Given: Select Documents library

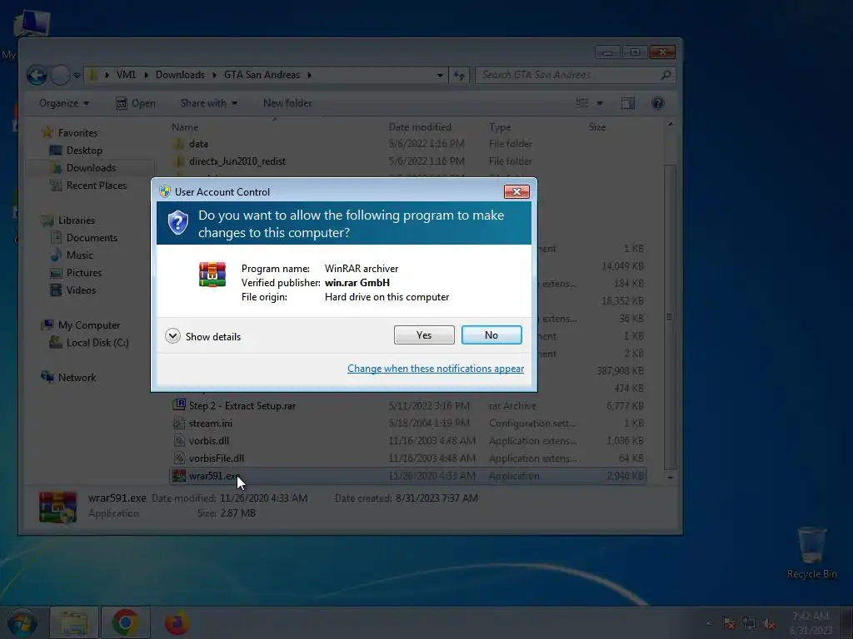Looking at the screenshot, I should tap(92, 237).
